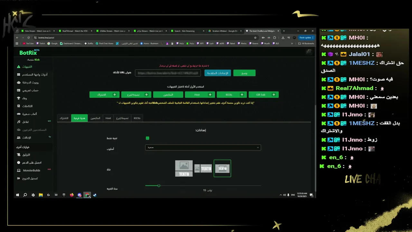Click the browser reload icon
The width and height of the screenshot is (412, 232).
(28, 38)
